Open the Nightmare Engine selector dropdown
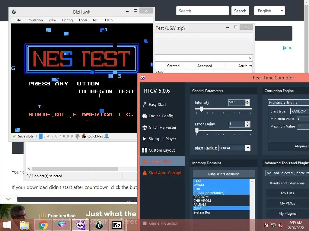The image size is (309, 231). pyautogui.click(x=288, y=103)
